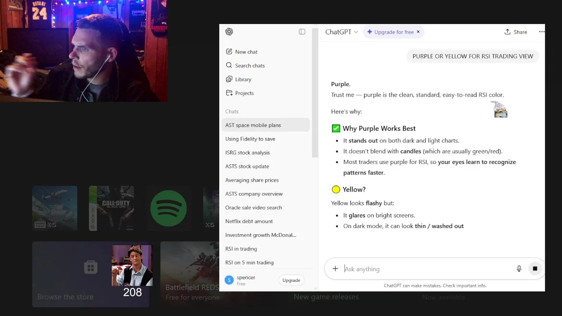Open chat Oracle sale video search
The image size is (562, 316).
coord(266,208)
